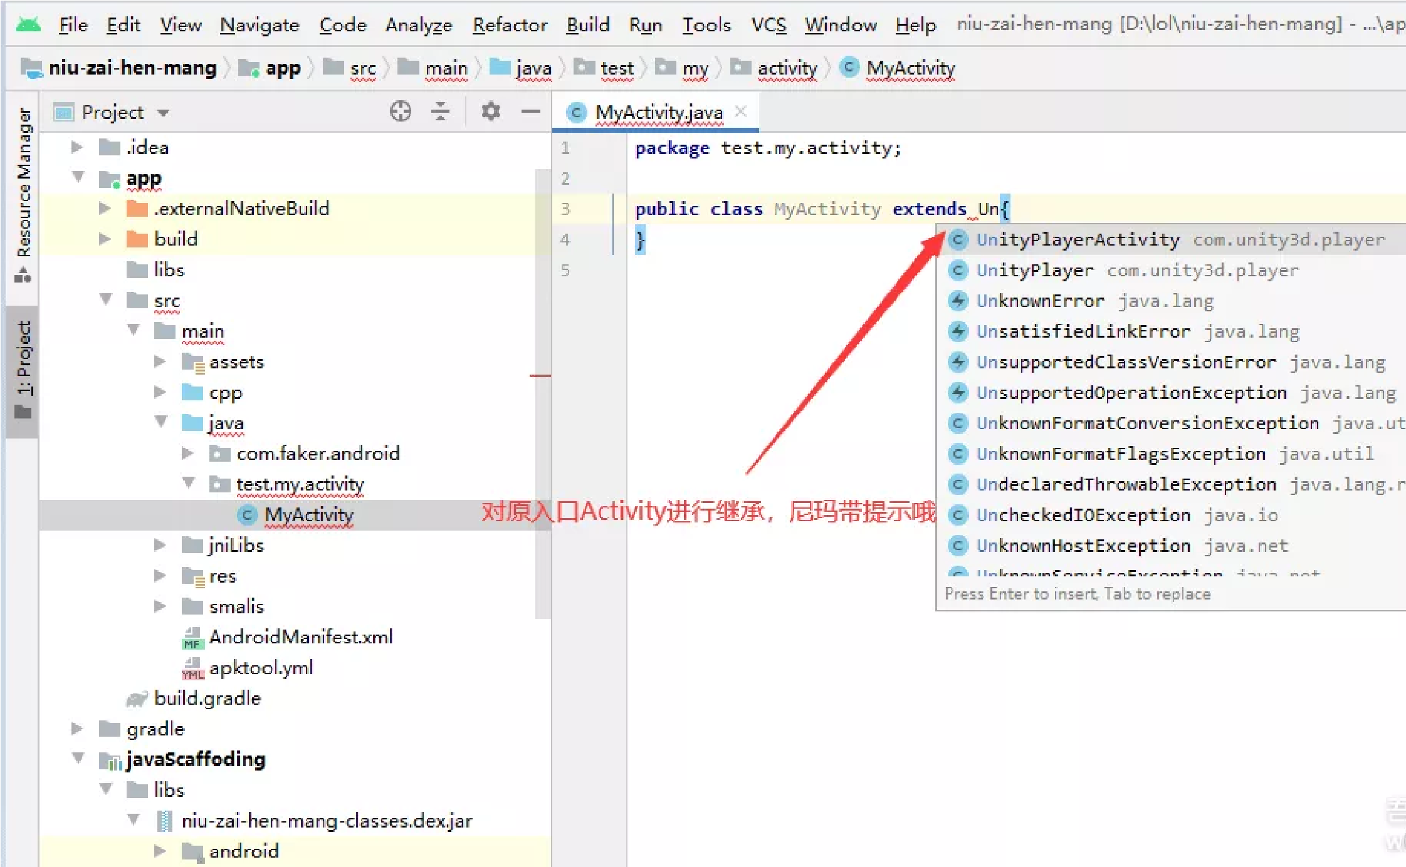Choose UnknownHostException from completion list
This screenshot has width=1406, height=867.
1083,546
